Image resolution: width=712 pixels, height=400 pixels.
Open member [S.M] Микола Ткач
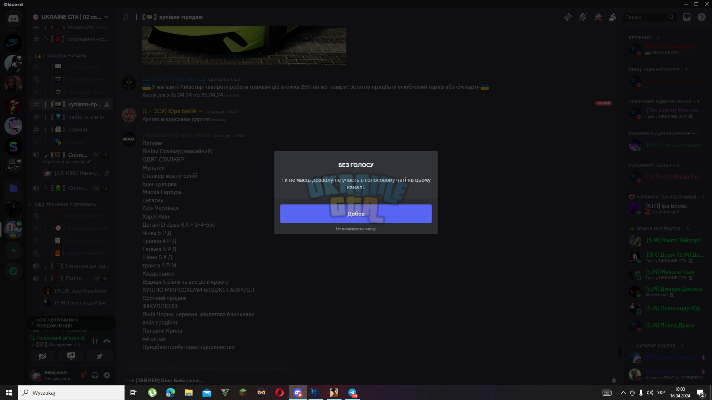(666, 274)
